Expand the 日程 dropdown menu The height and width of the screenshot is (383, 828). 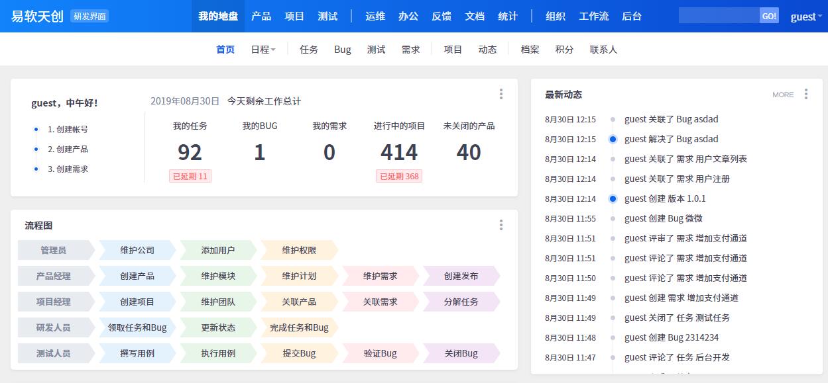point(263,50)
